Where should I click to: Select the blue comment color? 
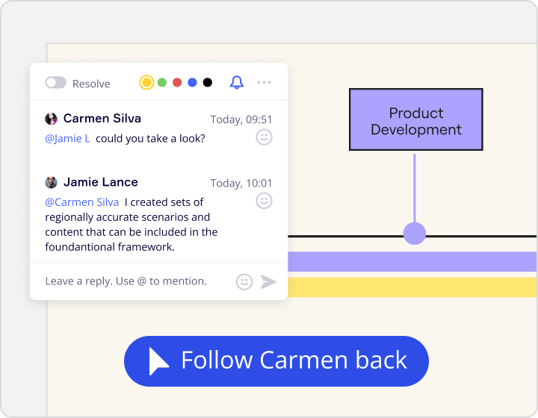[193, 83]
